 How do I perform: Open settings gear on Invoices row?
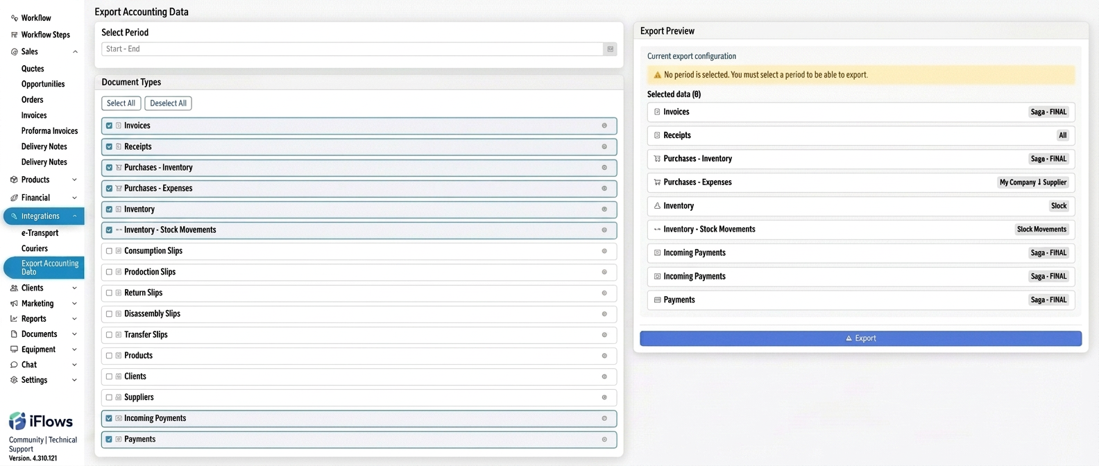coord(604,126)
